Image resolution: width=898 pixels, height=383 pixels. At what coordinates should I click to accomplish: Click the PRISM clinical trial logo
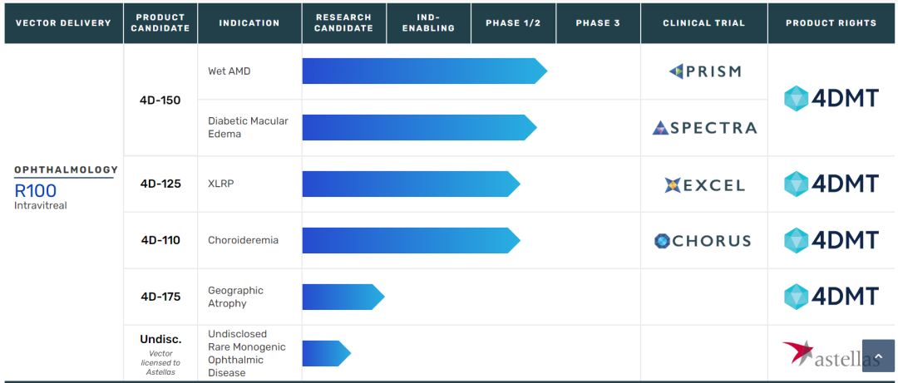[x=704, y=71]
